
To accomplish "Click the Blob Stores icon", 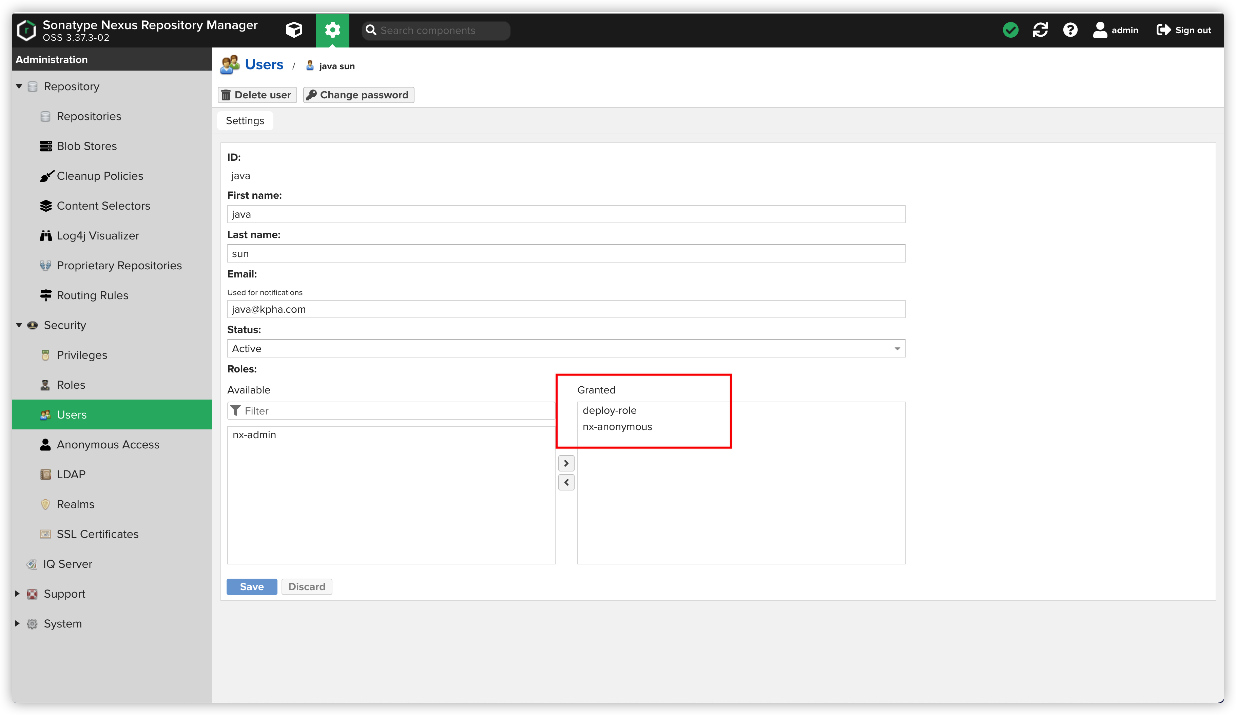I will [45, 146].
